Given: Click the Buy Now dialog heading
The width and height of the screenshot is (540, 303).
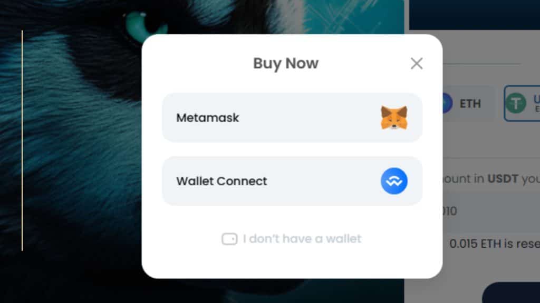Looking at the screenshot, I should (286, 63).
